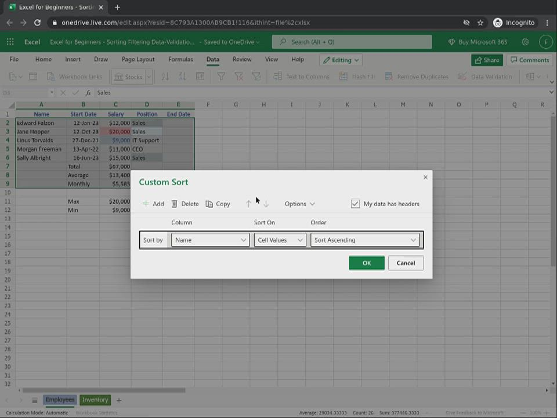Open the Settings gear icon

(x=525, y=42)
